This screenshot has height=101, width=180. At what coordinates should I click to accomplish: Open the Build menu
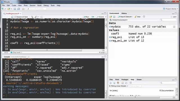(x=39, y=6)
